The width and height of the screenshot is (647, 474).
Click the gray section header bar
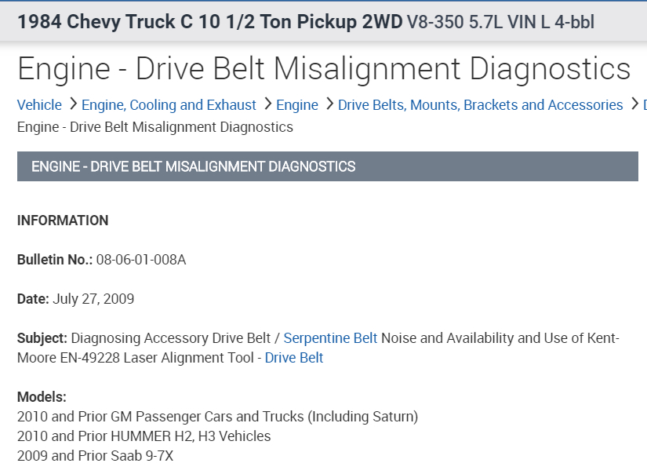pos(327,166)
